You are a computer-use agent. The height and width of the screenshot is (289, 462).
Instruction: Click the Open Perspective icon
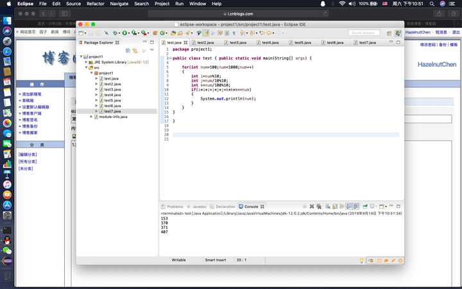(x=389, y=33)
